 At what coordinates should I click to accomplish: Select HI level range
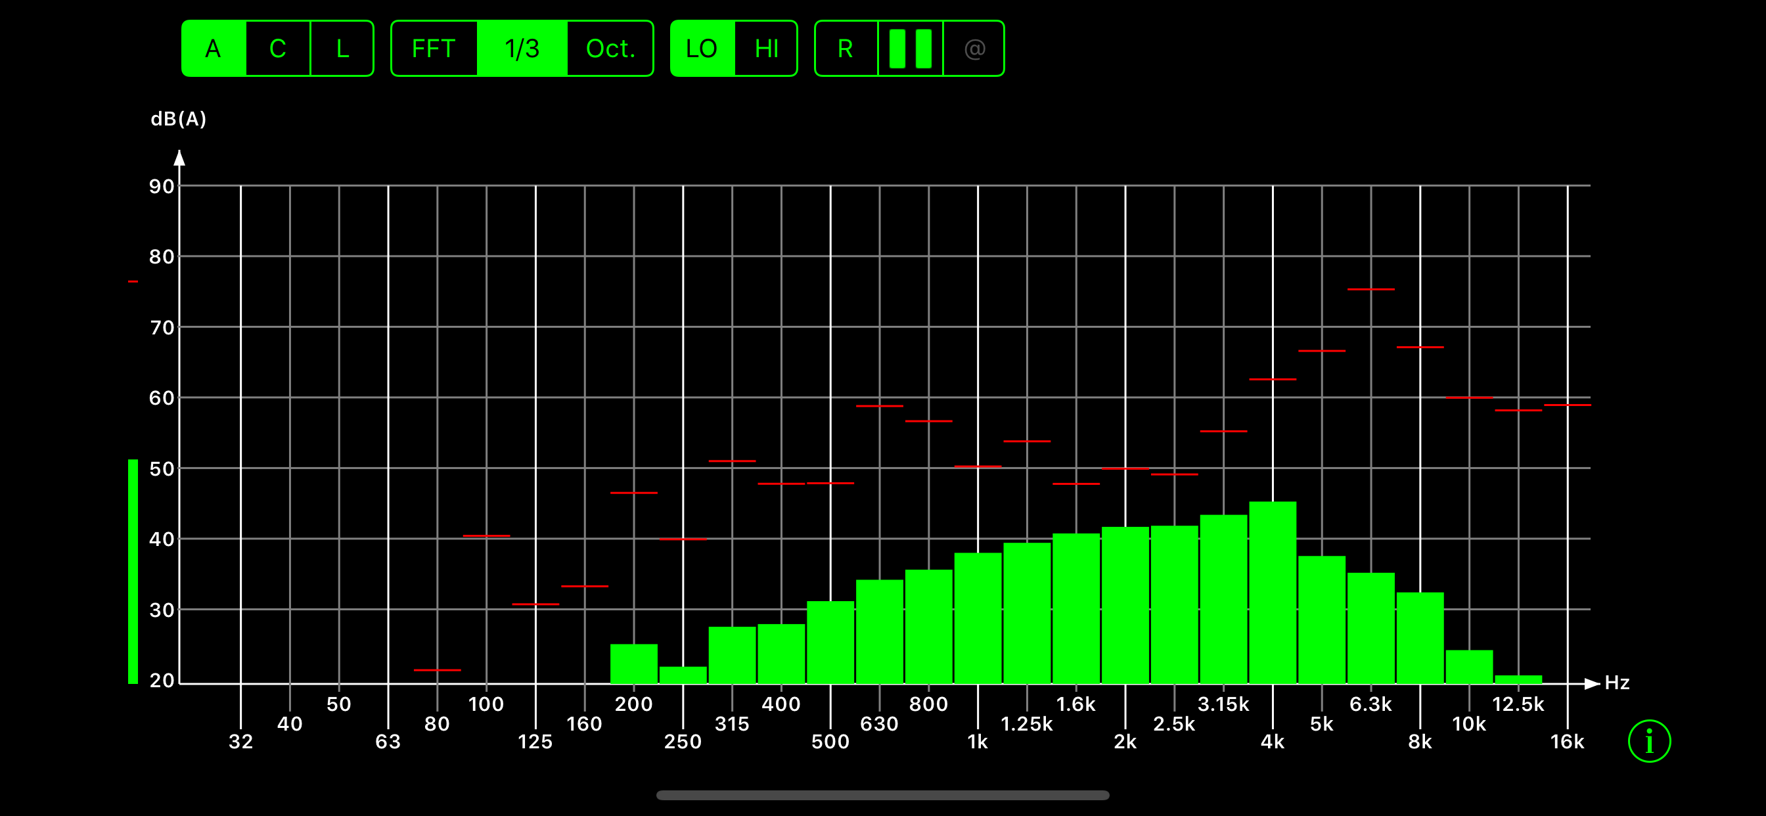pyautogui.click(x=767, y=49)
